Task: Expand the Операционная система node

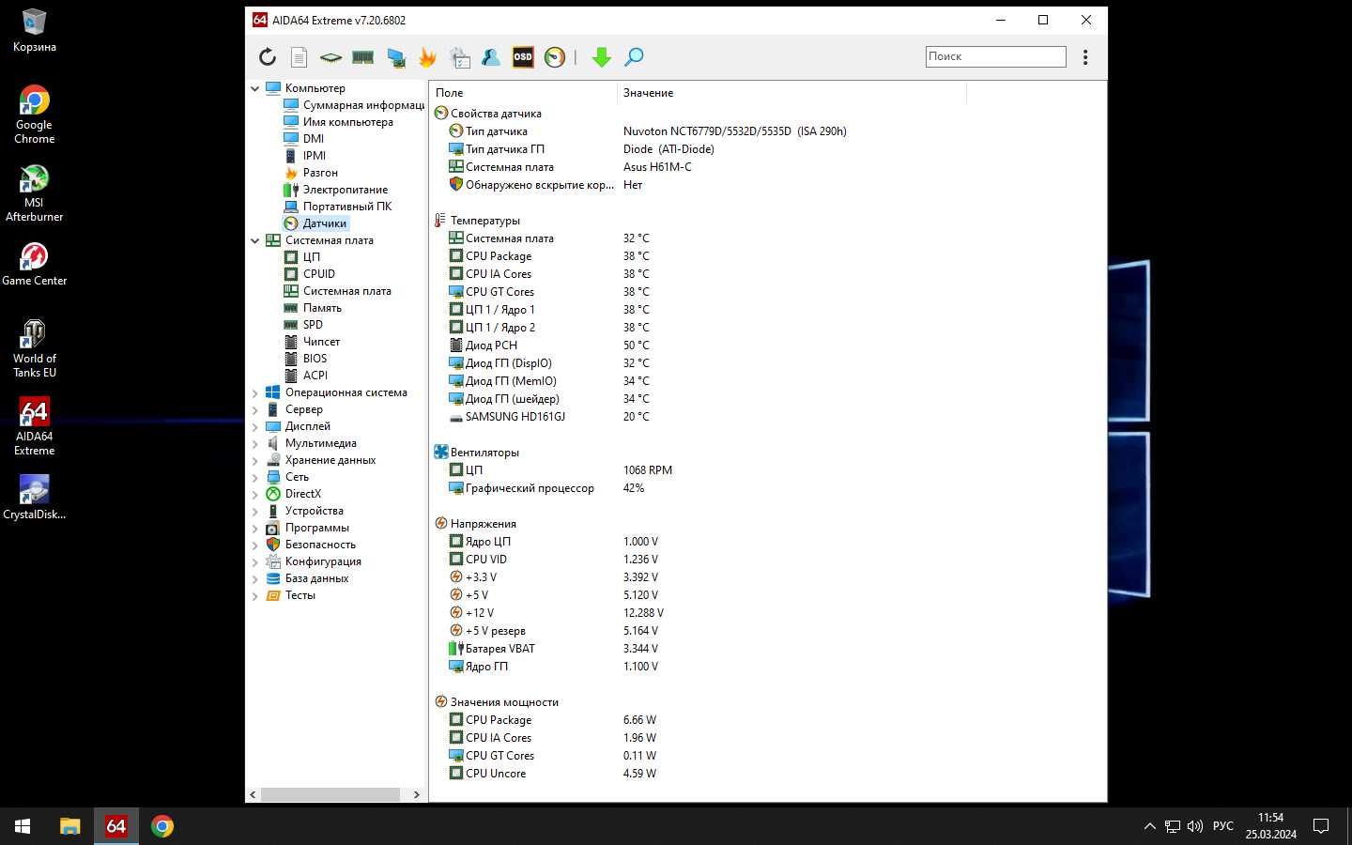Action: [254, 392]
